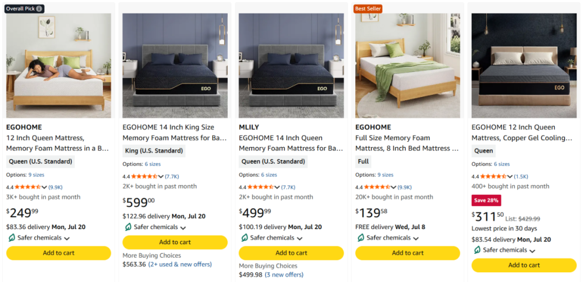Image resolution: width=583 pixels, height=282 pixels.
Task: Click the Save 28% badge
Action: click(x=486, y=200)
